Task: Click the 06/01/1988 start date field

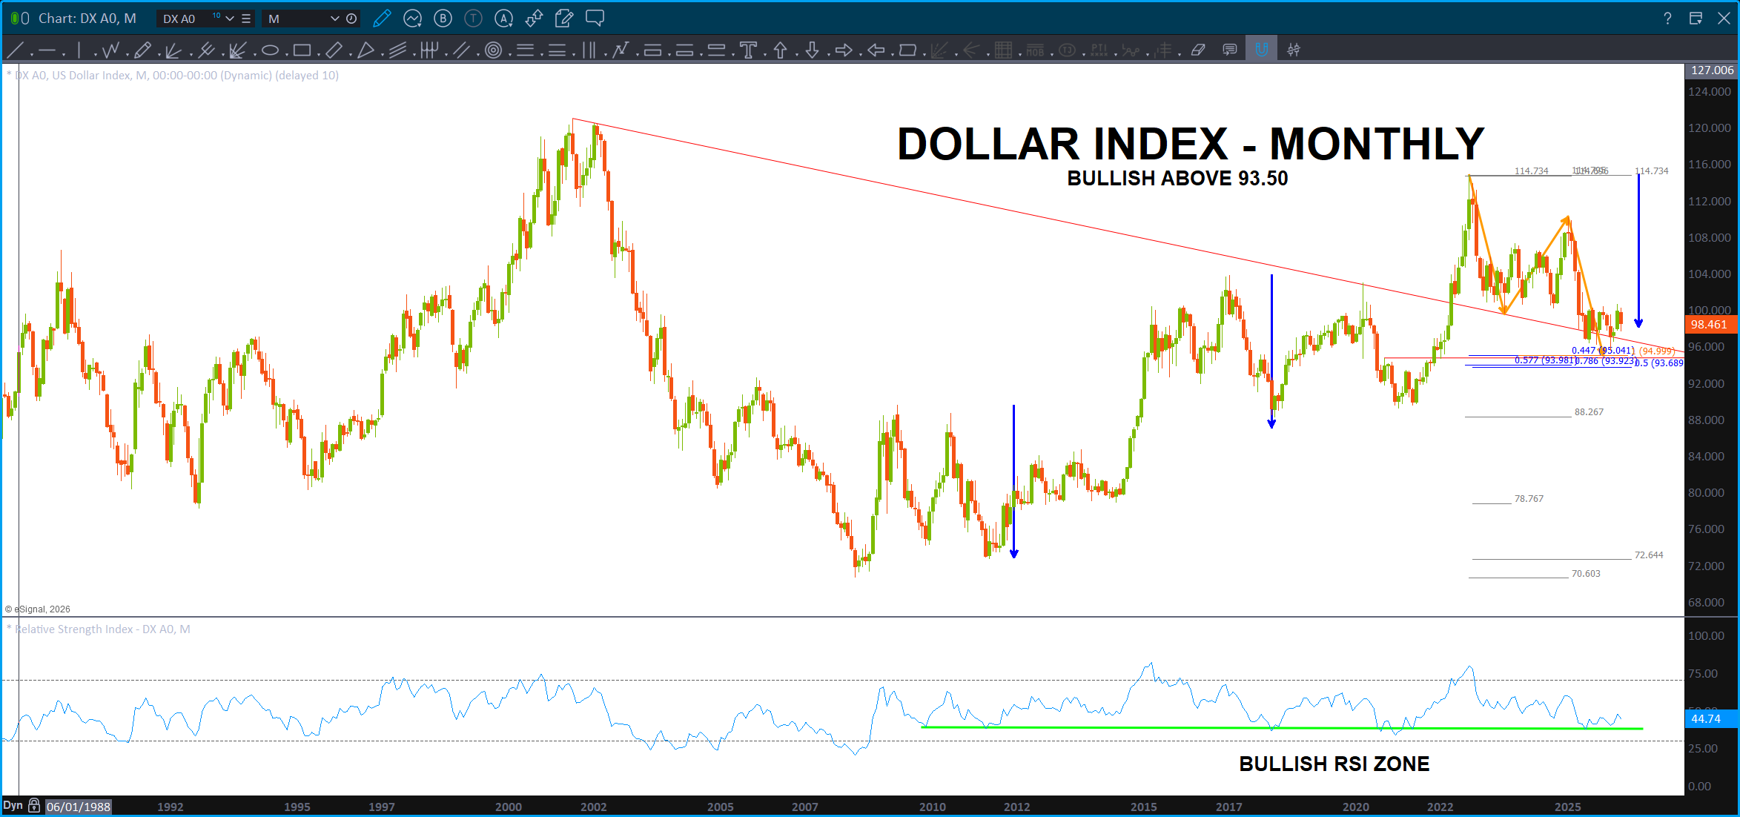Action: (78, 807)
